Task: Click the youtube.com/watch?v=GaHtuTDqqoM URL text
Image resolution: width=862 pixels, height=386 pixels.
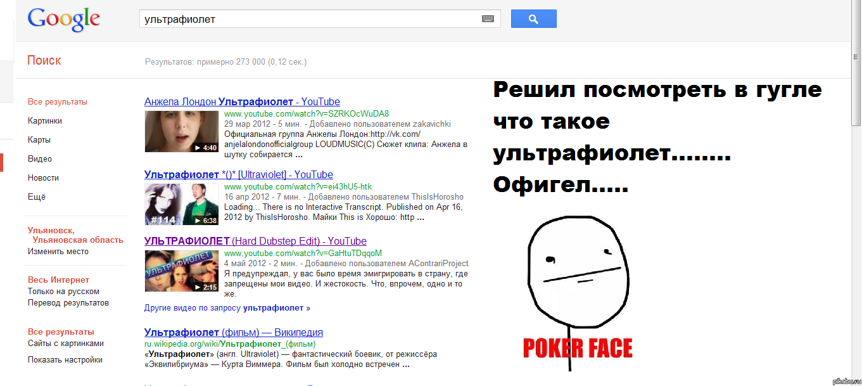Action: 303,254
